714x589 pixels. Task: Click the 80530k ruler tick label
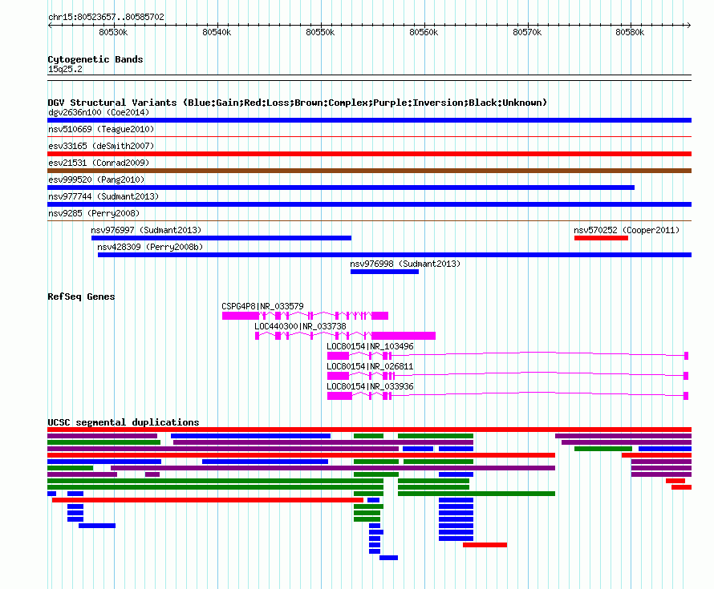tap(113, 32)
